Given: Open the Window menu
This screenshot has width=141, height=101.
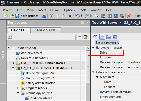Looking at the screenshot, I should [96, 10].
